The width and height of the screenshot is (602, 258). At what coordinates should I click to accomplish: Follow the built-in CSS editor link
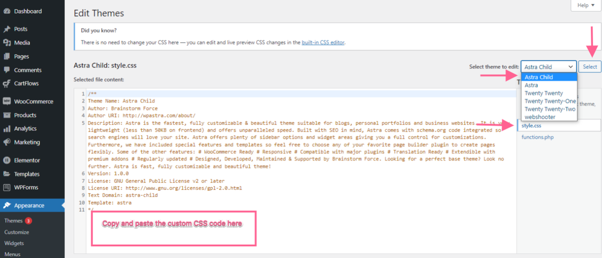323,42
